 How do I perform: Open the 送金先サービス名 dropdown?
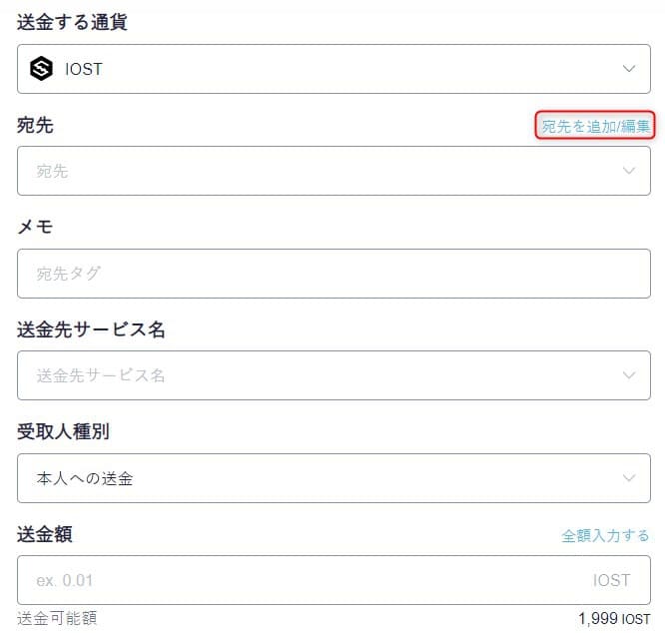tap(333, 375)
